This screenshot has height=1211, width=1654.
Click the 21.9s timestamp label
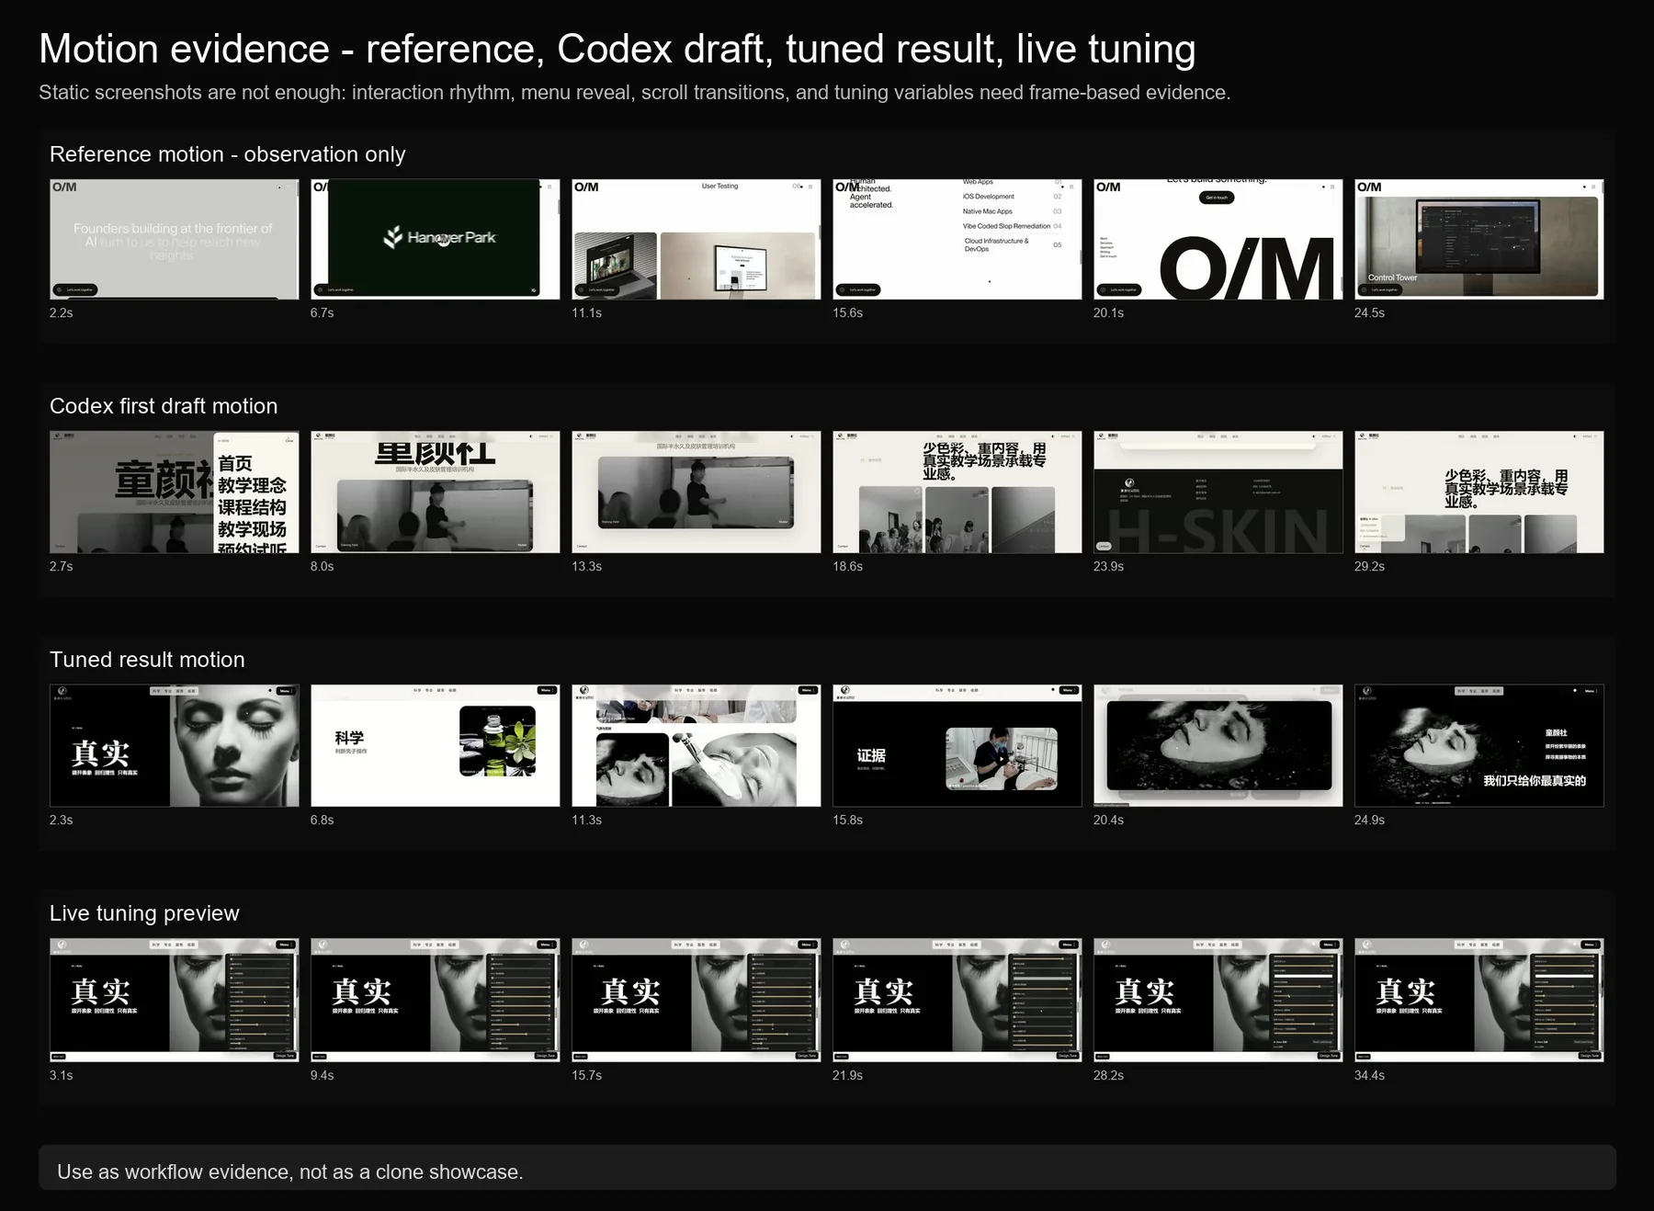click(x=848, y=1076)
